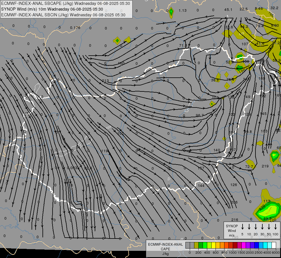Click the map value 71.3
This screenshot has width=281, height=258.
183,46
